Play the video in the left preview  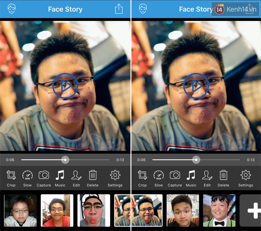point(65,86)
